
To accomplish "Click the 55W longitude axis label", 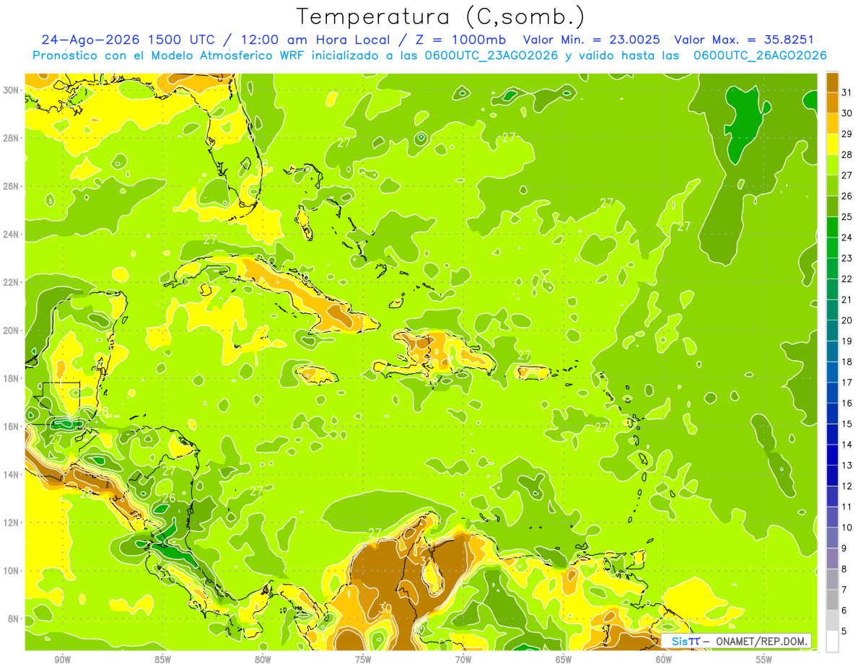I will pos(764,659).
